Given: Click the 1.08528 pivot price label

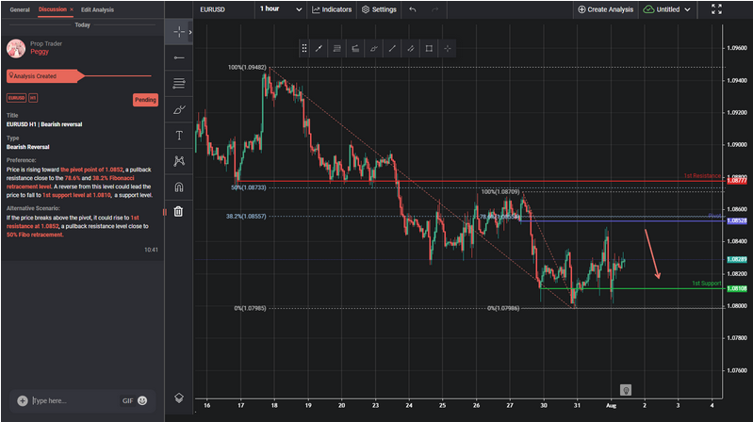Looking at the screenshot, I should (x=737, y=220).
